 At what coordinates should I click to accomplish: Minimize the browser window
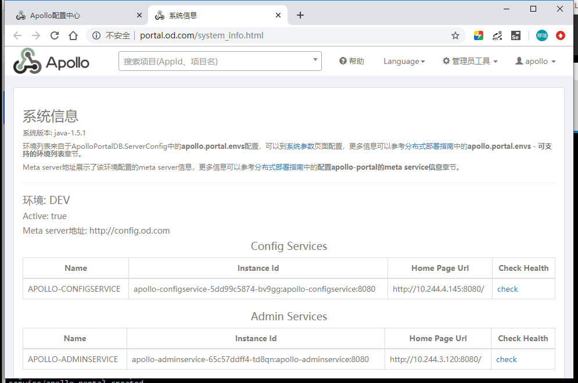pyautogui.click(x=507, y=9)
